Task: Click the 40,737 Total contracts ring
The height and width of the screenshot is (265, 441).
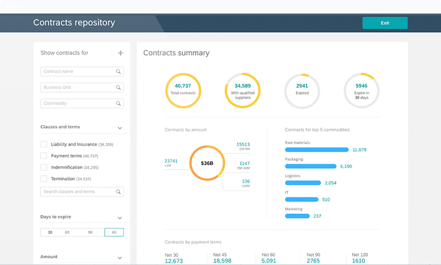Action: click(183, 90)
